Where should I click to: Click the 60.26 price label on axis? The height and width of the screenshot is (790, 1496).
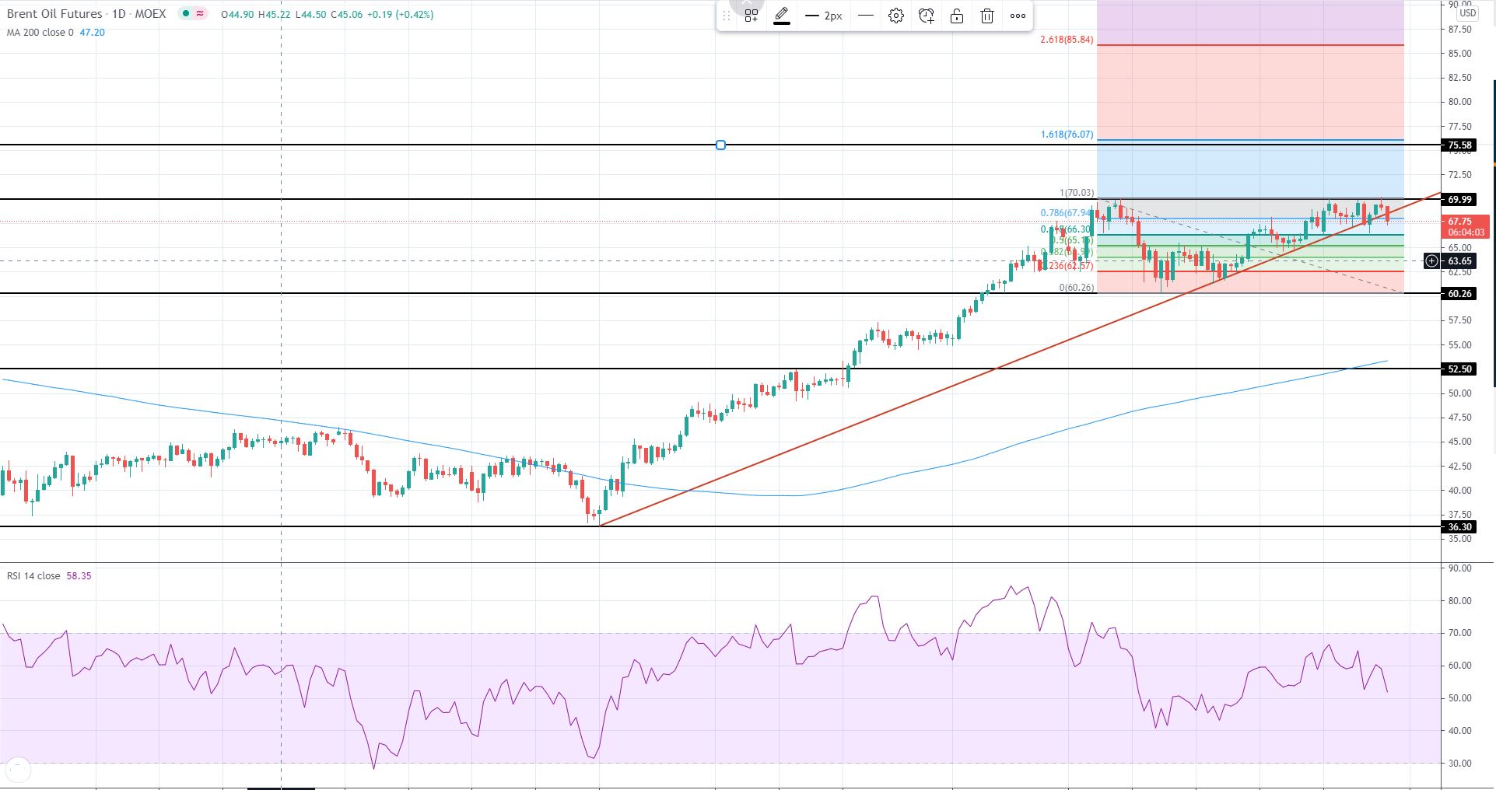1459,294
